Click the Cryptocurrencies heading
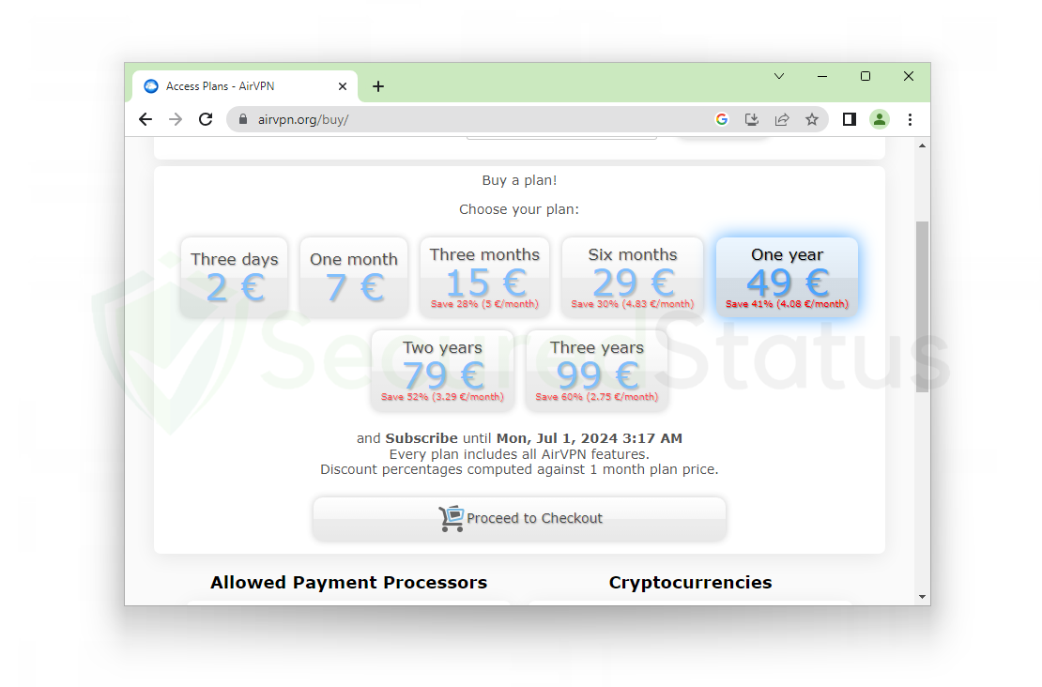Image resolution: width=1042 pixels, height=687 pixels. [x=691, y=583]
